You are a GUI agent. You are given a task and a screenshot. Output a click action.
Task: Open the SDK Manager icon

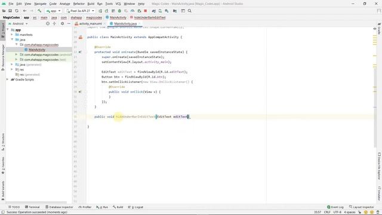167,11
